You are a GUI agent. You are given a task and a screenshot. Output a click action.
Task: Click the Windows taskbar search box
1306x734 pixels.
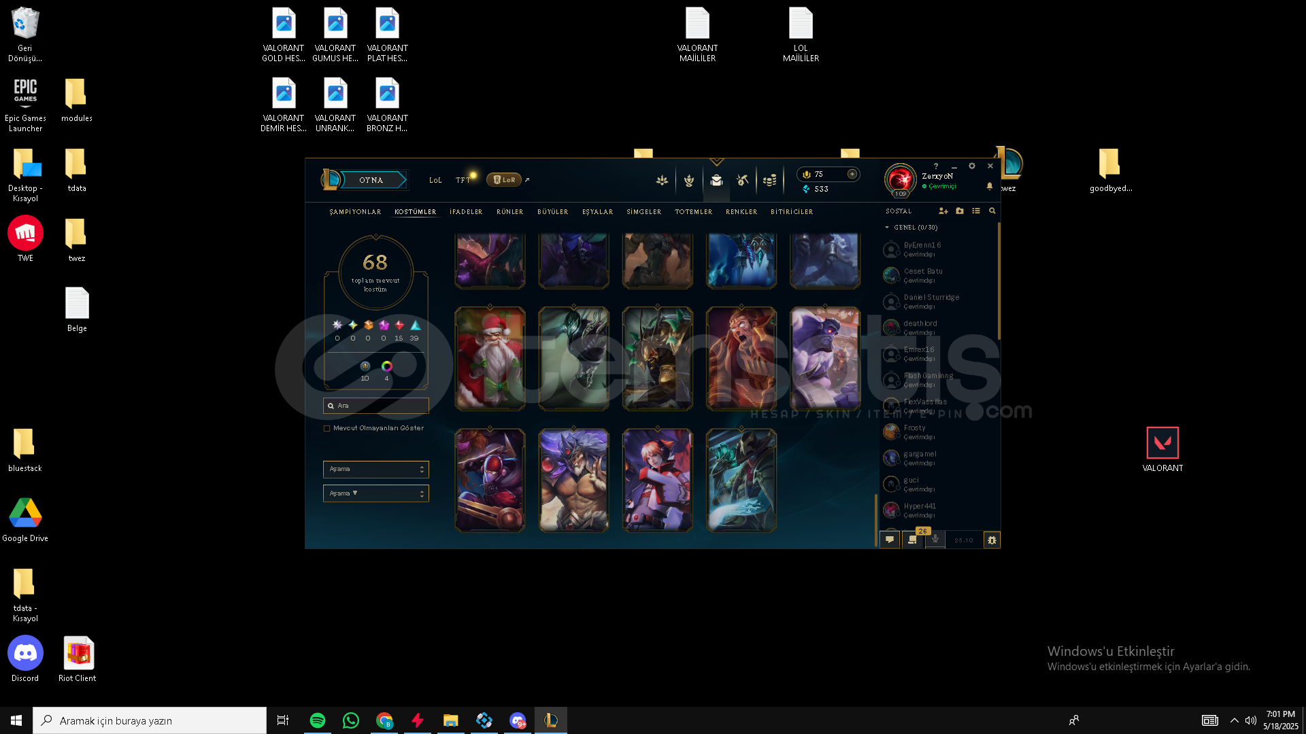pyautogui.click(x=150, y=720)
